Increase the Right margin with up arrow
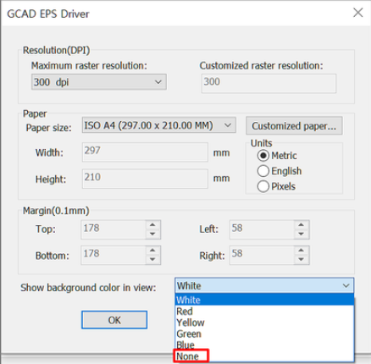The image size is (371, 364). [302, 251]
